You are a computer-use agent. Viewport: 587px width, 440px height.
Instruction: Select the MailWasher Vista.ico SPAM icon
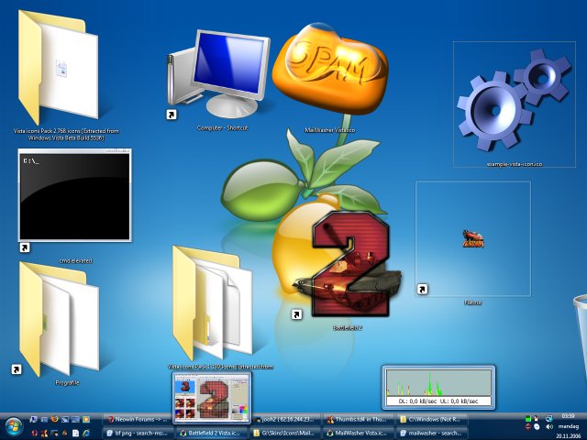329,70
